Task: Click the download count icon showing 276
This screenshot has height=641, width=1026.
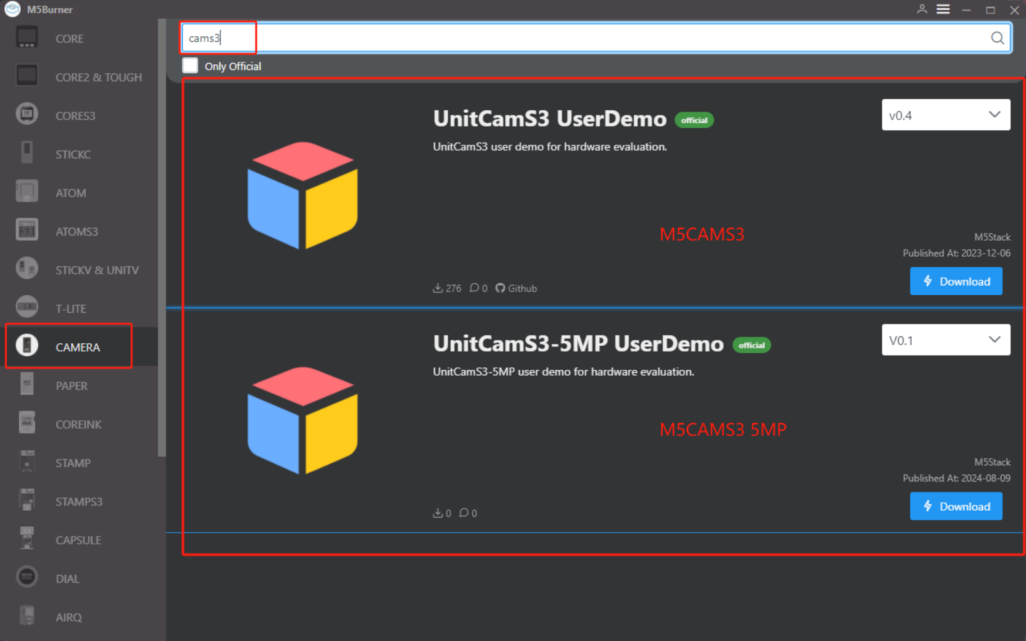Action: point(438,287)
